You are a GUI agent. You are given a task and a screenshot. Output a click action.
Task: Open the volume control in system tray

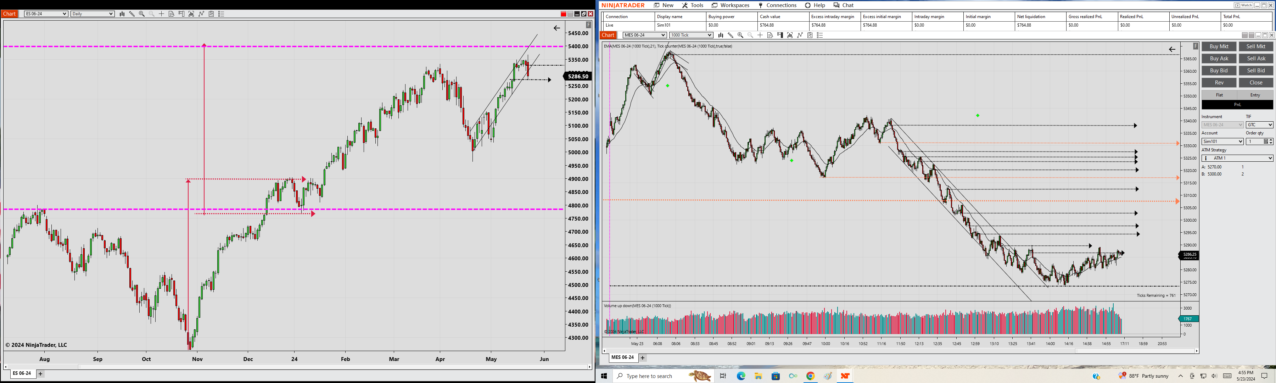pyautogui.click(x=1214, y=376)
